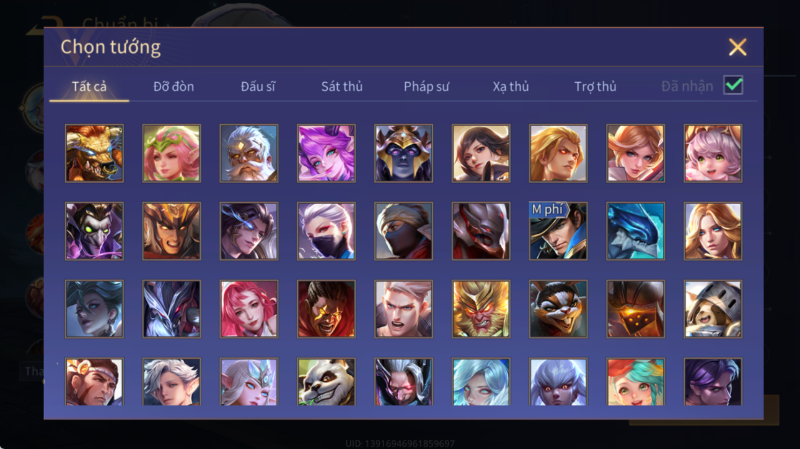800x449 pixels.
Task: Open the 'Đấu sĩ' tab
Action: click(x=258, y=87)
